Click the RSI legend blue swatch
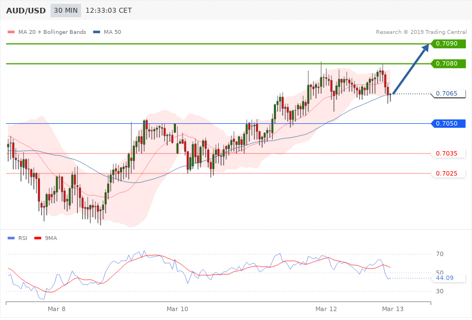 pos(11,238)
